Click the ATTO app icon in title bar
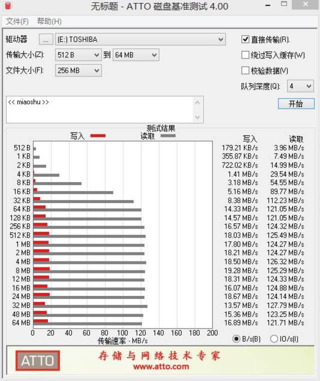The image size is (320, 381). click(8, 6)
